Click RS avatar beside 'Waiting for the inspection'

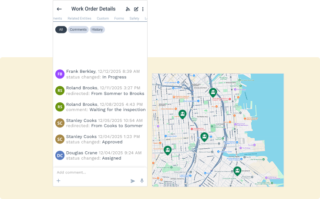point(60,107)
